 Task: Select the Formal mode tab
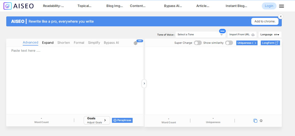pyautogui.click(x=79, y=43)
